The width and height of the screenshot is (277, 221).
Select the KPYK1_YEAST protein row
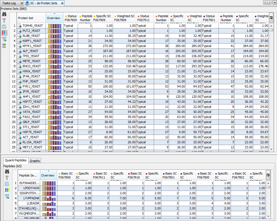(x=32, y=46)
